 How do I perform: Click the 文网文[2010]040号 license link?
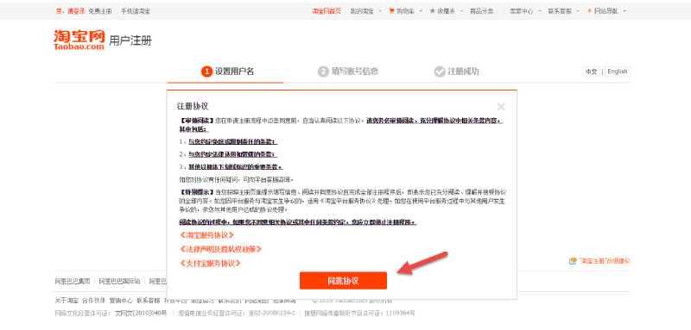coord(141,314)
